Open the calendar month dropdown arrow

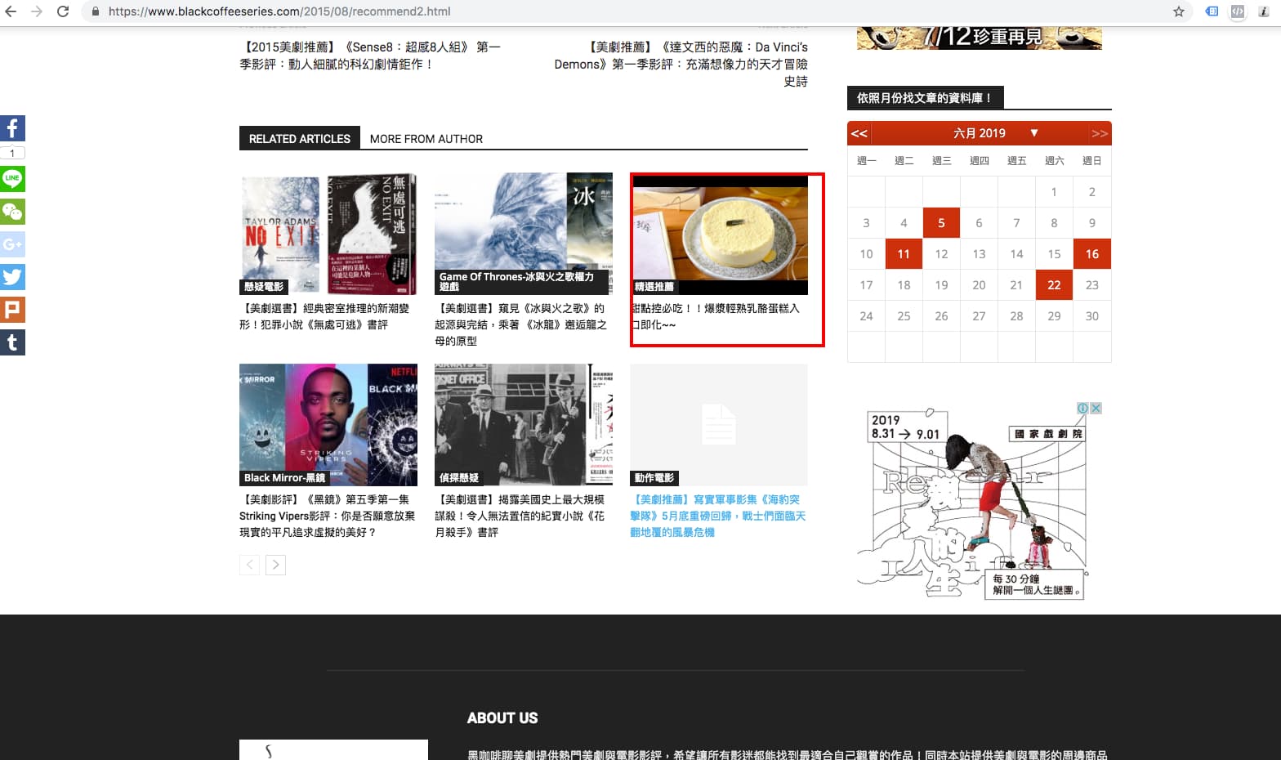tap(1033, 132)
